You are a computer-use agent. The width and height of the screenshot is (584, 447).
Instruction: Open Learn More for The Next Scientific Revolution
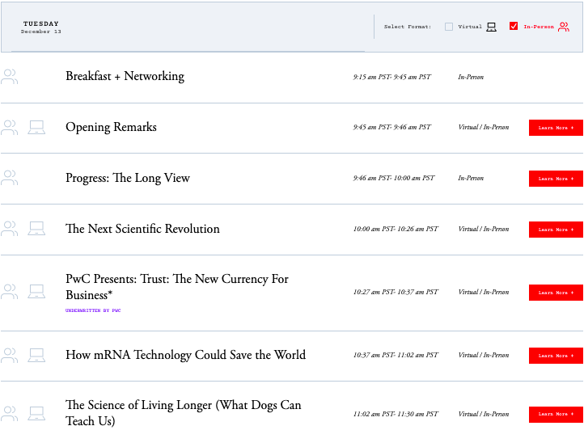556,230
